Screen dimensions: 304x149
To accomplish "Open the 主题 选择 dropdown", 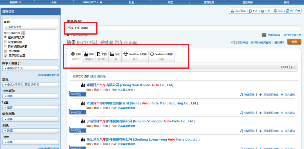I will pos(30,131).
